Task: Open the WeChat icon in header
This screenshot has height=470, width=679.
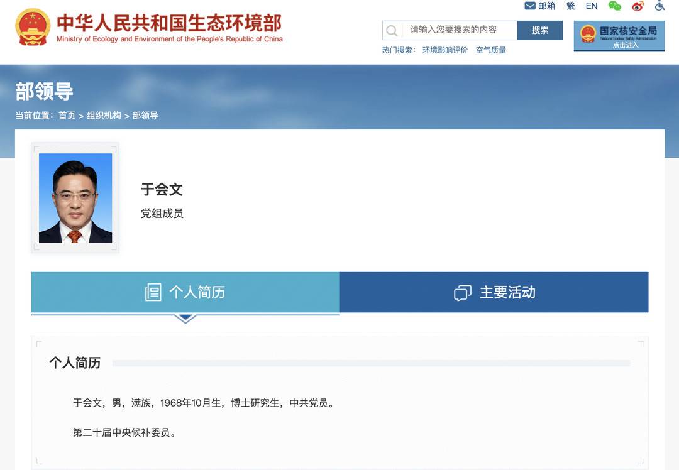Action: [x=614, y=6]
